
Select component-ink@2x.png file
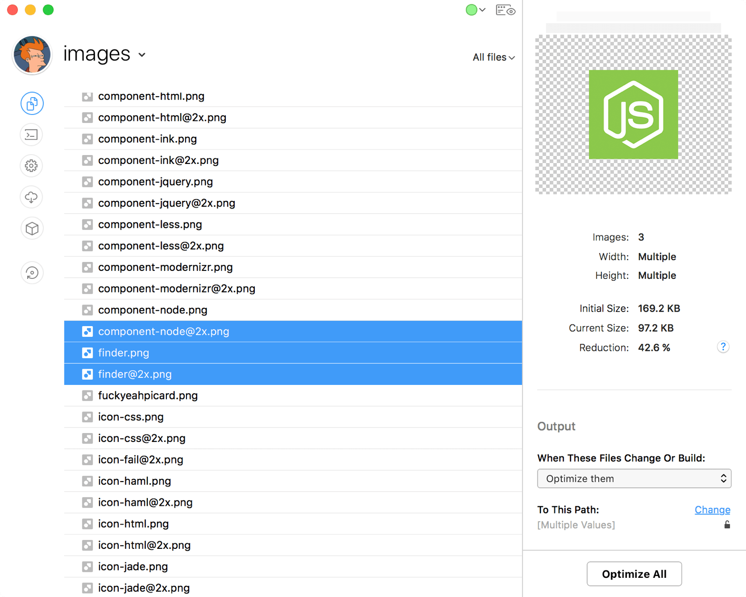point(293,161)
